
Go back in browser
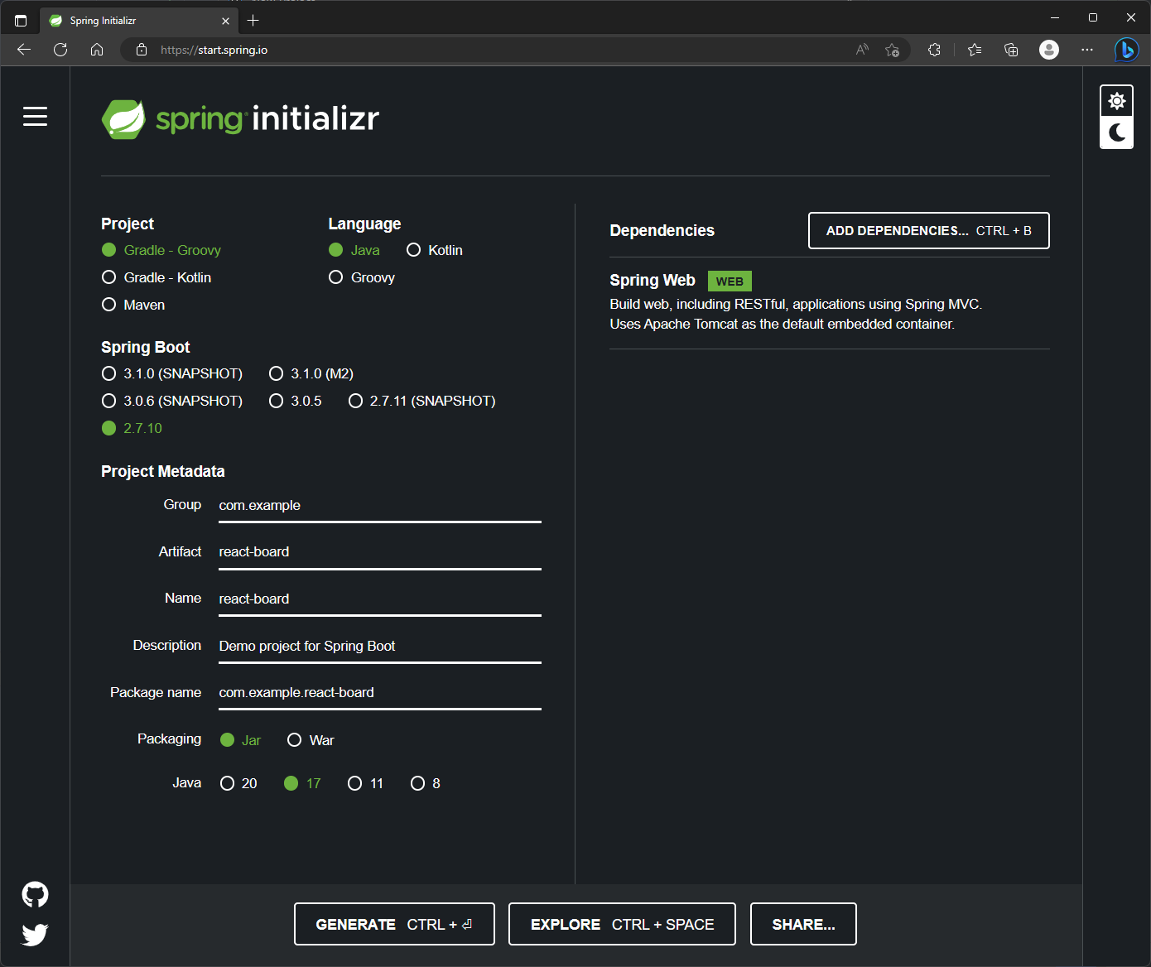[x=24, y=50]
